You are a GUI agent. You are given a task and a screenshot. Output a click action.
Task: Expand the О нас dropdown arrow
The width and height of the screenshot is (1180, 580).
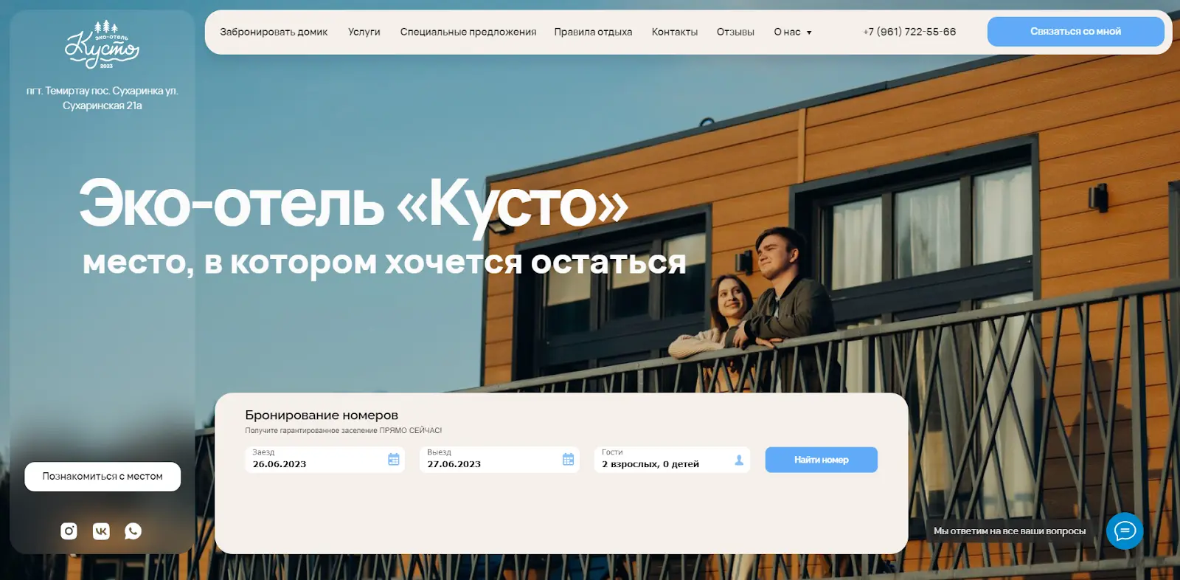(809, 32)
